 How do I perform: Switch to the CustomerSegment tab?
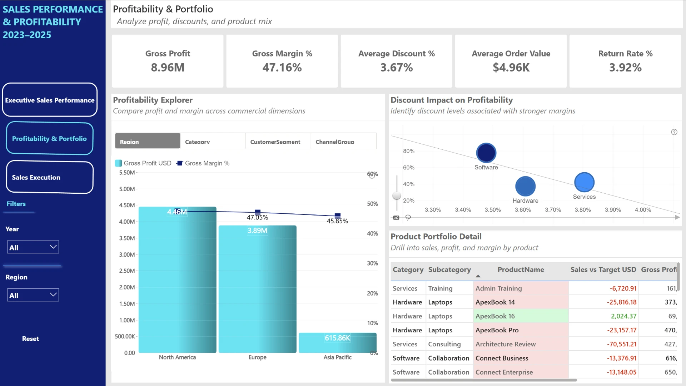278,141
